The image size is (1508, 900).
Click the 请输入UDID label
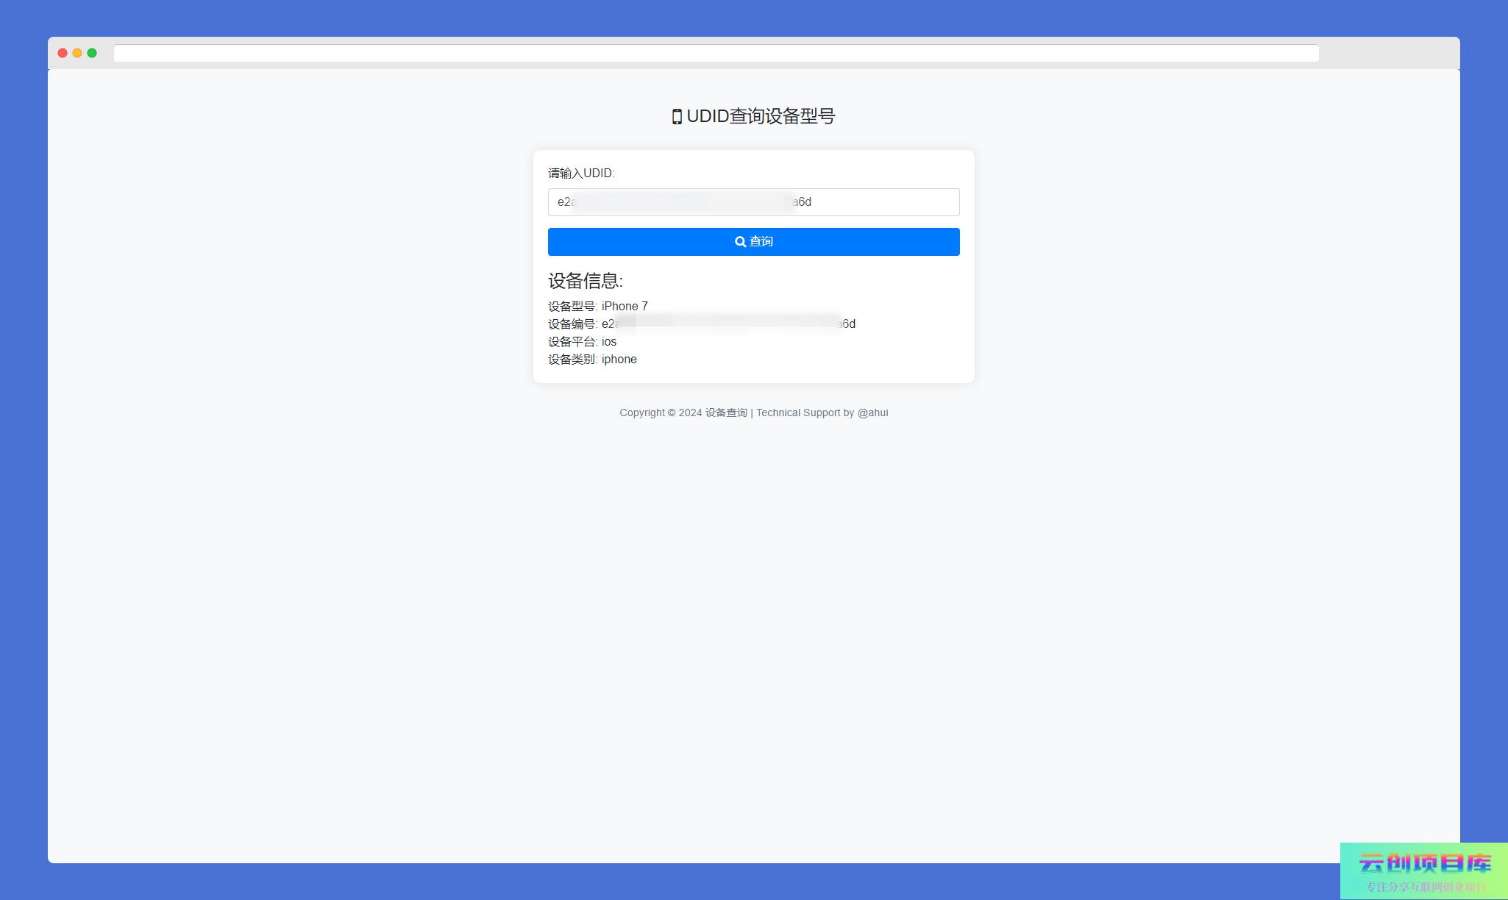[581, 174]
